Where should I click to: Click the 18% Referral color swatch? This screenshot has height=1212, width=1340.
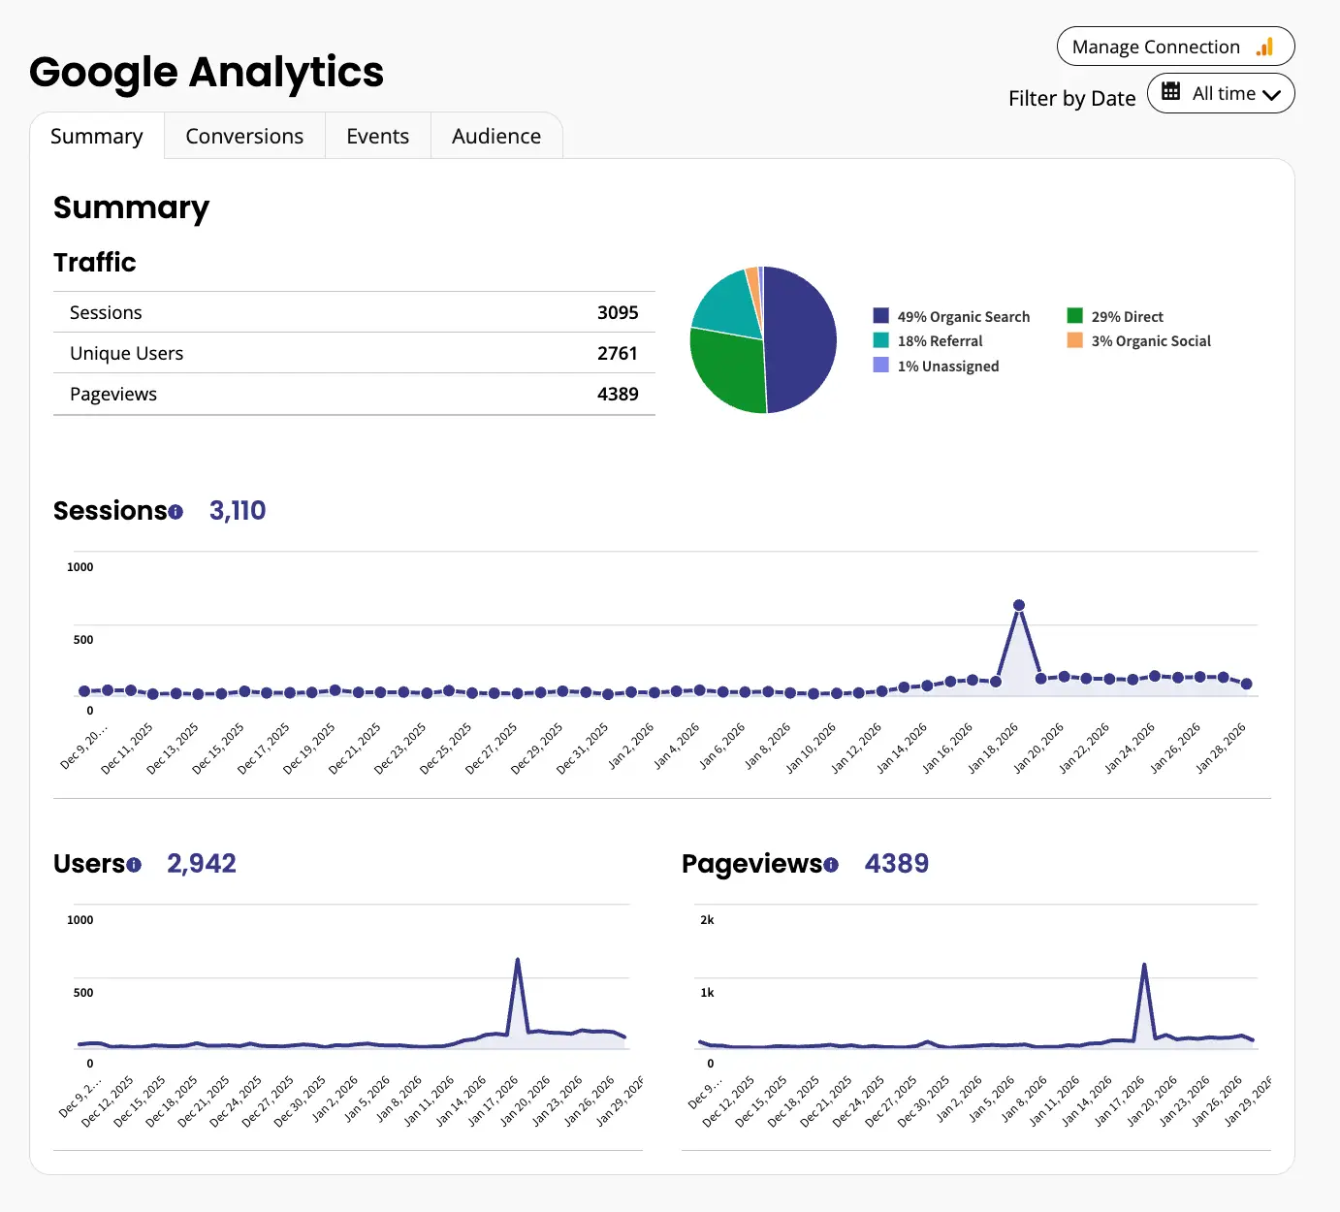pos(879,340)
